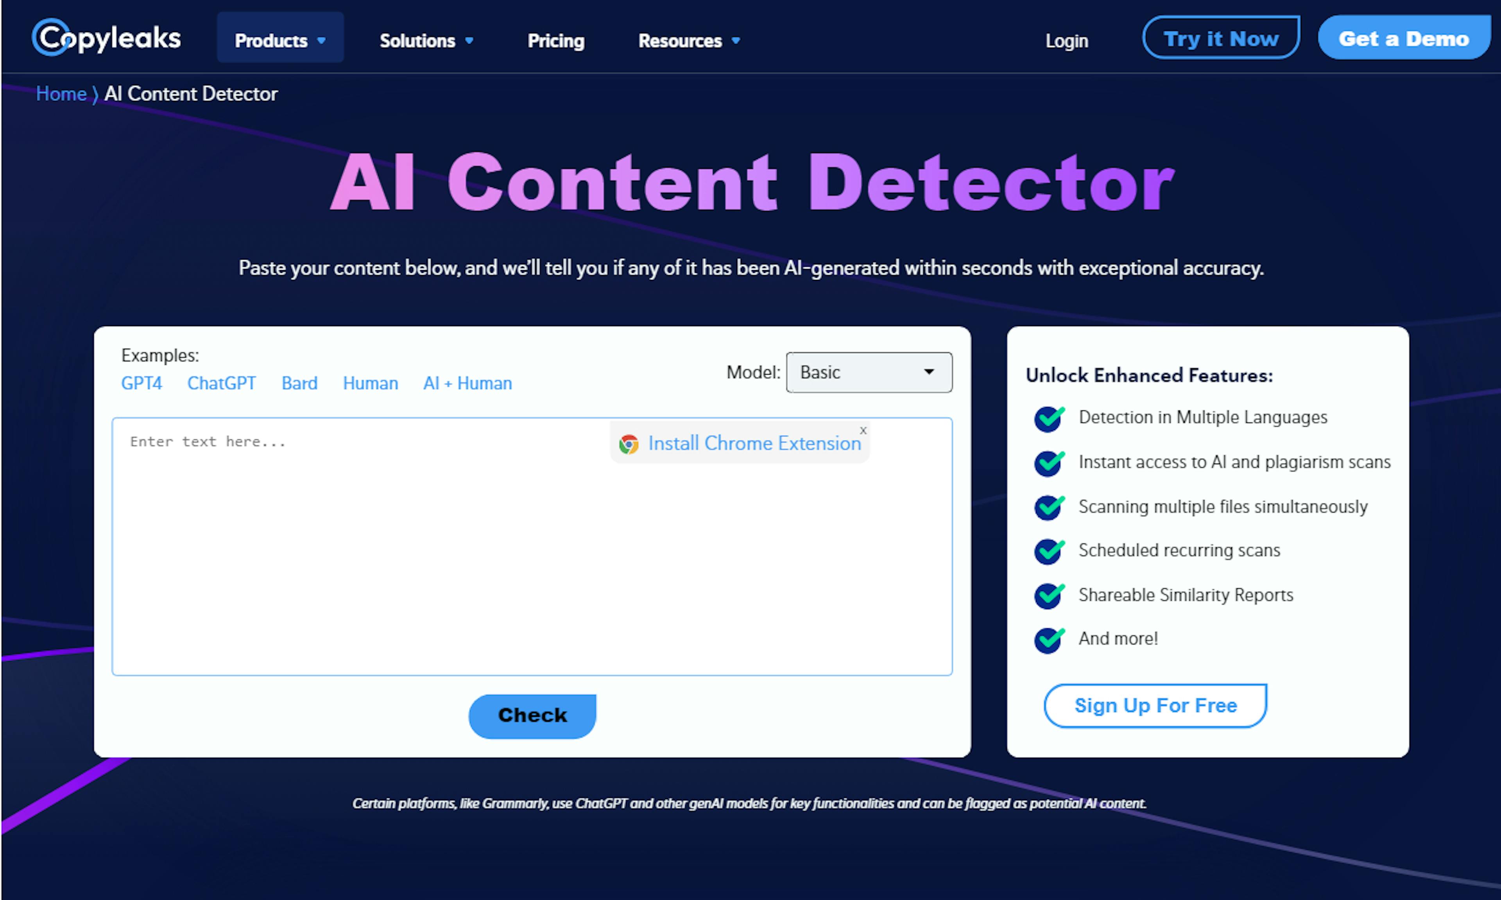
Task: Toggle the Chrome Extension dismissal
Action: click(863, 430)
